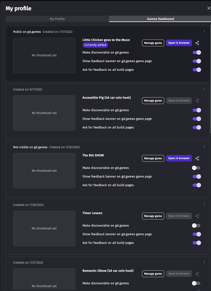Switch to the My Profile tab
Viewport: 211px width, 291px height.
57,19
